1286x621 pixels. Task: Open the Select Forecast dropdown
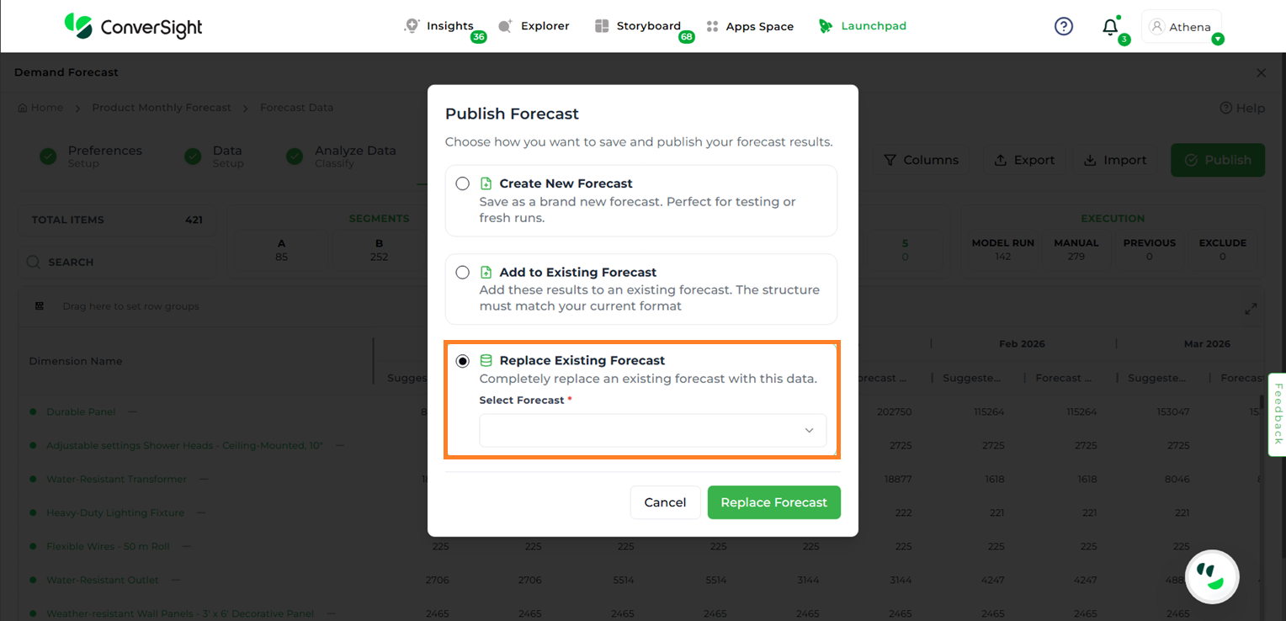[652, 430]
